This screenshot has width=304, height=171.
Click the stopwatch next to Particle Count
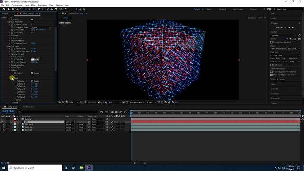12,25
